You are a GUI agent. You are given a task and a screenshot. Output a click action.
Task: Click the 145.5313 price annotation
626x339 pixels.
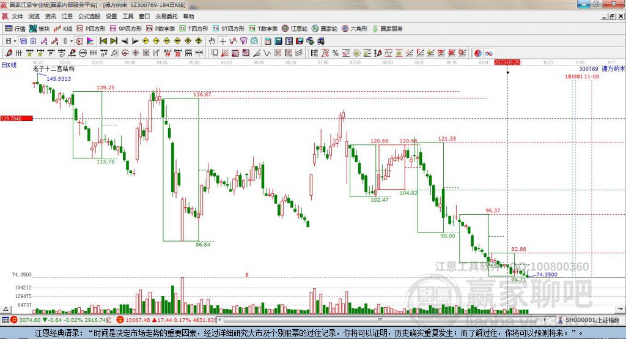tap(59, 79)
